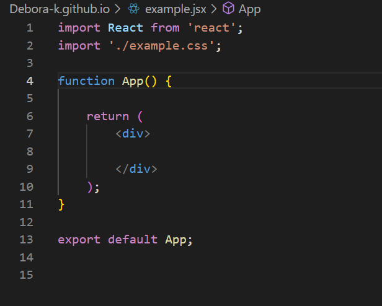Place cursor on the function keyword

point(86,81)
